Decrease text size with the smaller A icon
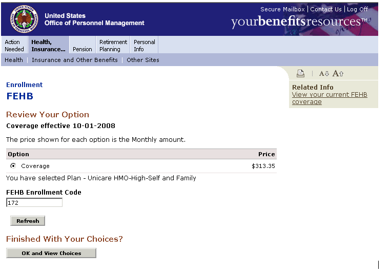Screen dimensions: 390x274 (324, 74)
